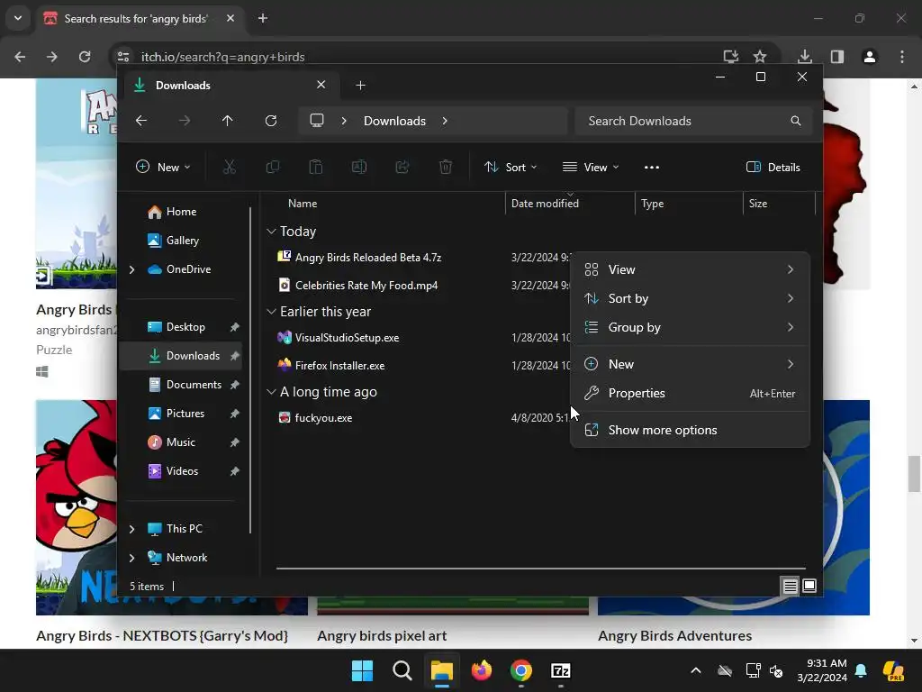Image resolution: width=922 pixels, height=692 pixels.
Task: Open Sort by submenu in context menu
Action: (690, 298)
